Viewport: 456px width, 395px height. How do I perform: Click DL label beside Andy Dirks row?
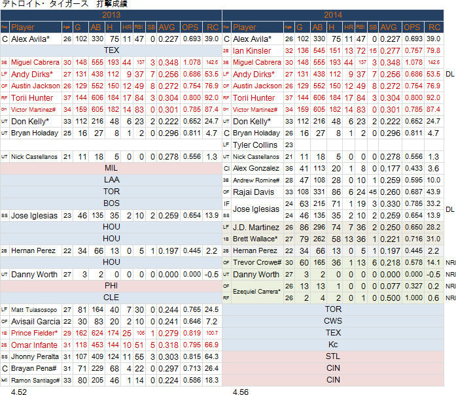[x=450, y=75]
